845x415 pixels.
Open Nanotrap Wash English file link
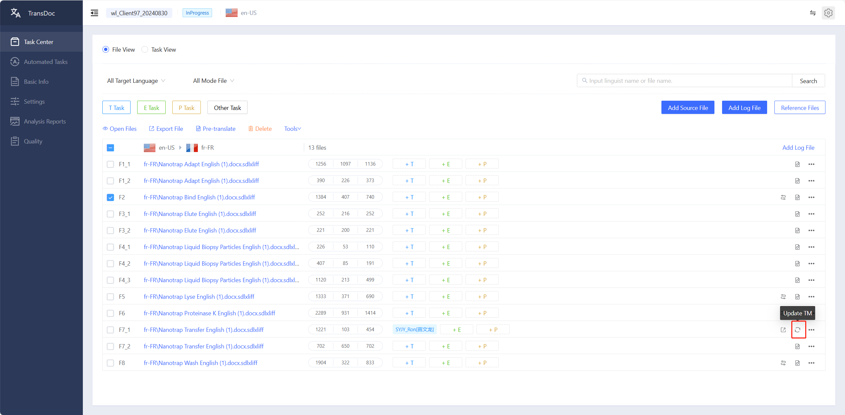coord(200,363)
